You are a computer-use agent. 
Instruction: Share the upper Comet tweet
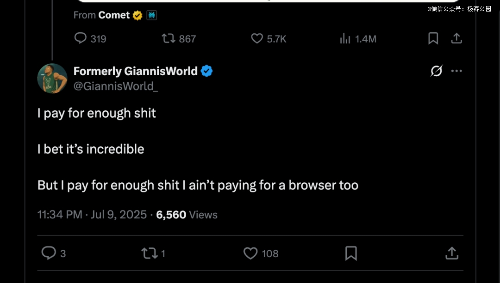point(456,38)
